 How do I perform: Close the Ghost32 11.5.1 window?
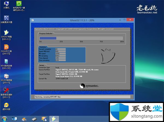click(130, 20)
